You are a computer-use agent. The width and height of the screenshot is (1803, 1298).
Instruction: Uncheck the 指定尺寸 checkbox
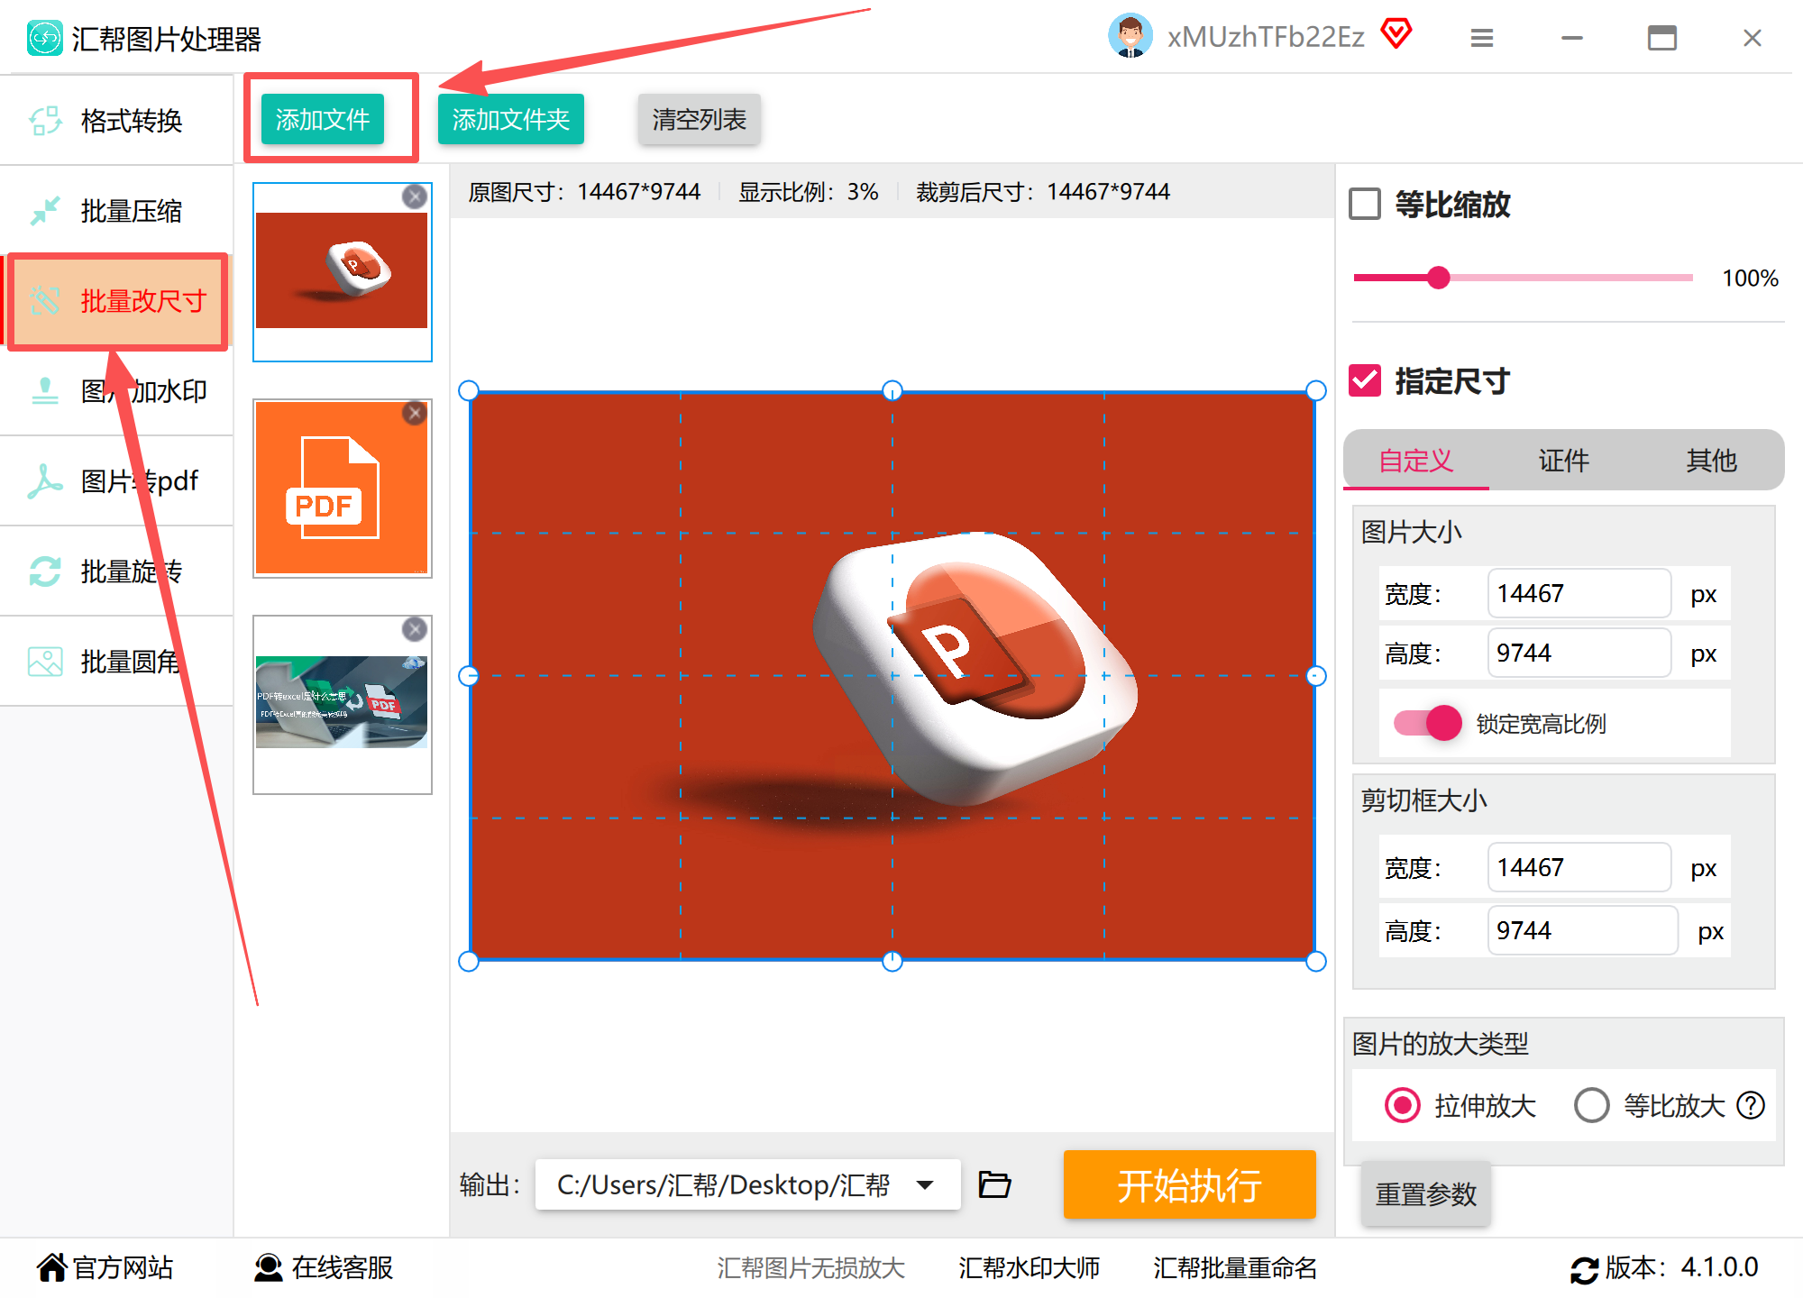coord(1365,380)
